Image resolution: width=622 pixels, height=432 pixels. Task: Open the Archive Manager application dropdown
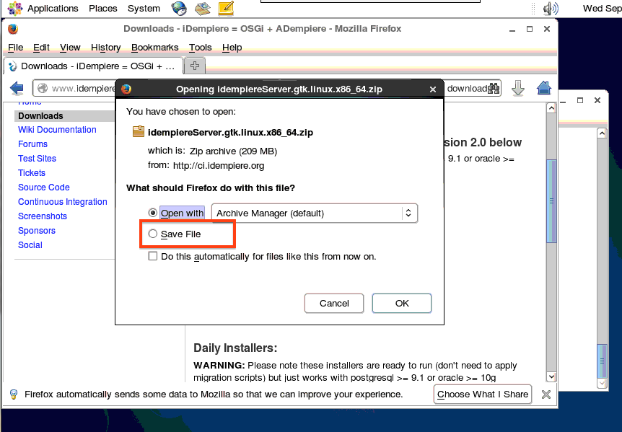314,213
